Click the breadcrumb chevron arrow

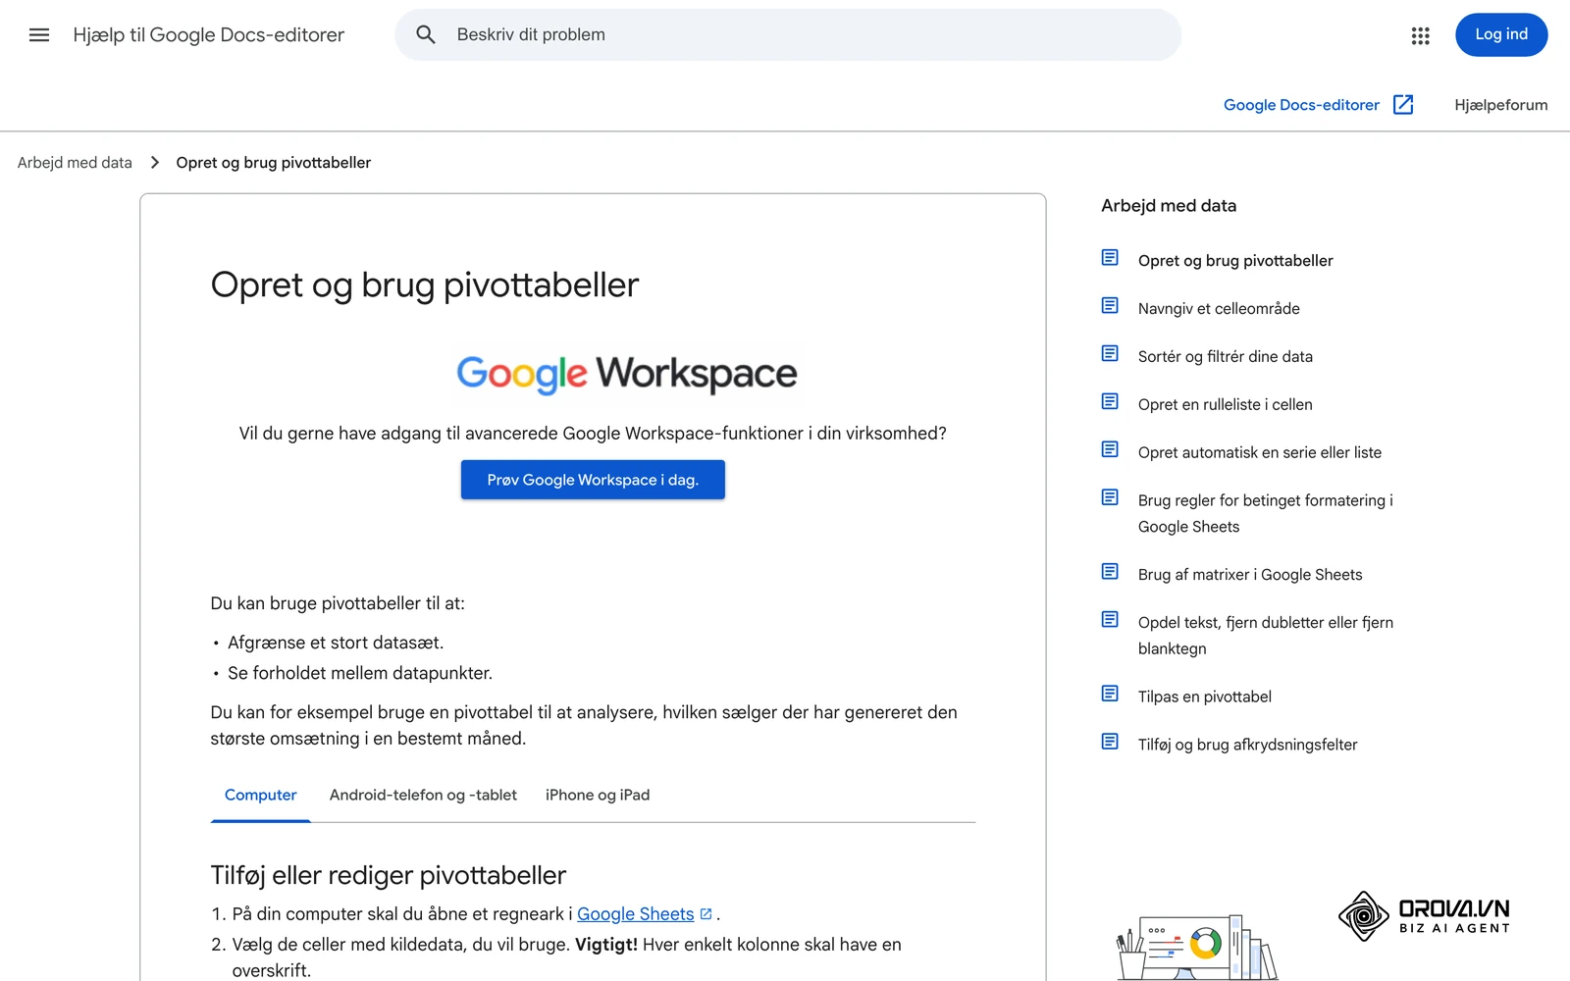(155, 163)
